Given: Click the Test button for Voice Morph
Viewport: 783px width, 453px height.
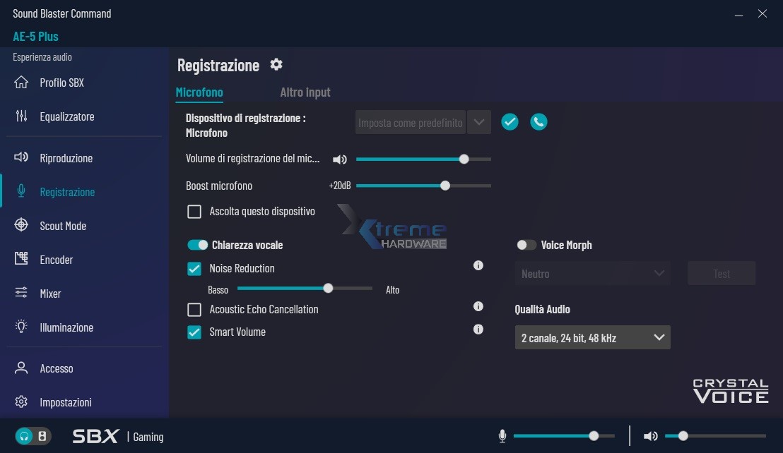Looking at the screenshot, I should (x=722, y=274).
